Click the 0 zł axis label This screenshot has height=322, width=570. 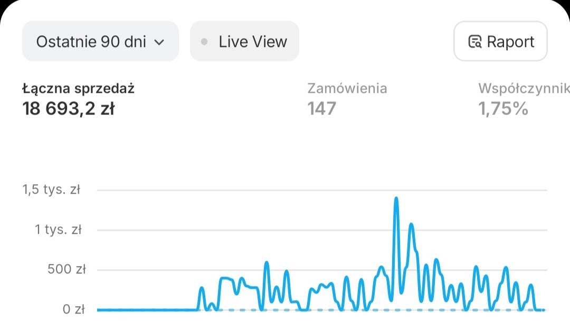(74, 309)
